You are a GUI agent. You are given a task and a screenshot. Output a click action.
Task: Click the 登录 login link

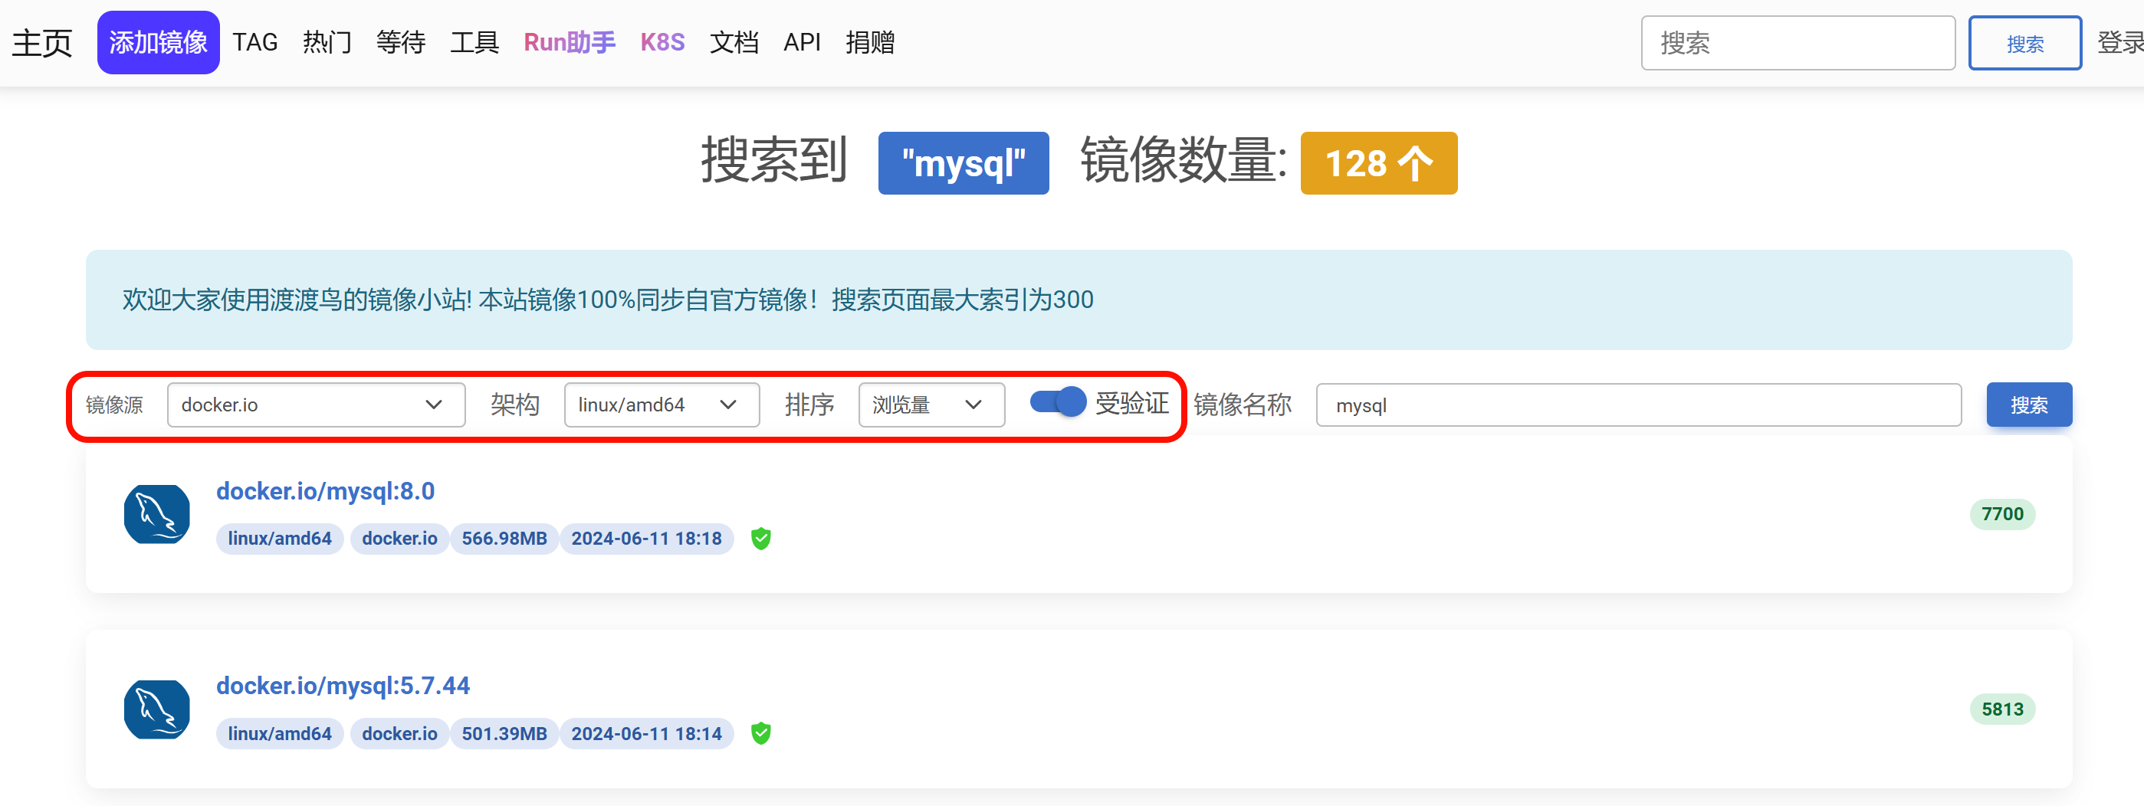[2120, 42]
